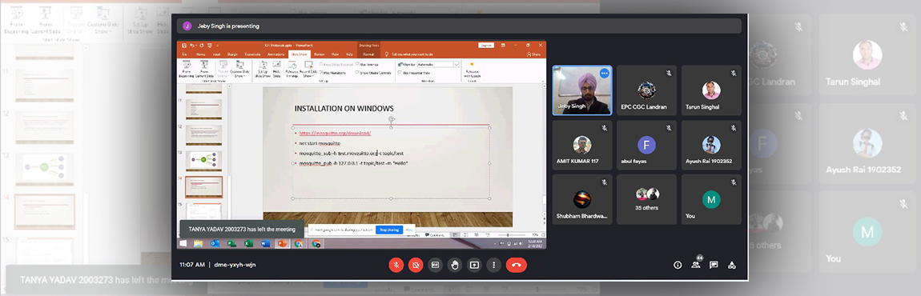Click the Share button in PowerPoint

click(x=534, y=54)
